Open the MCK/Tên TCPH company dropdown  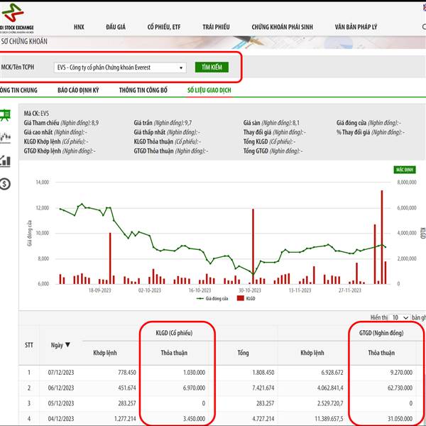pyautogui.click(x=120, y=67)
